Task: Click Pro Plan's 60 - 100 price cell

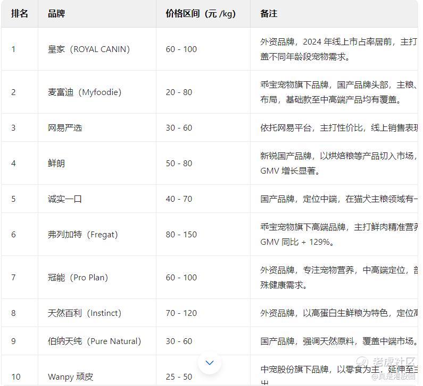Action: pos(181,277)
